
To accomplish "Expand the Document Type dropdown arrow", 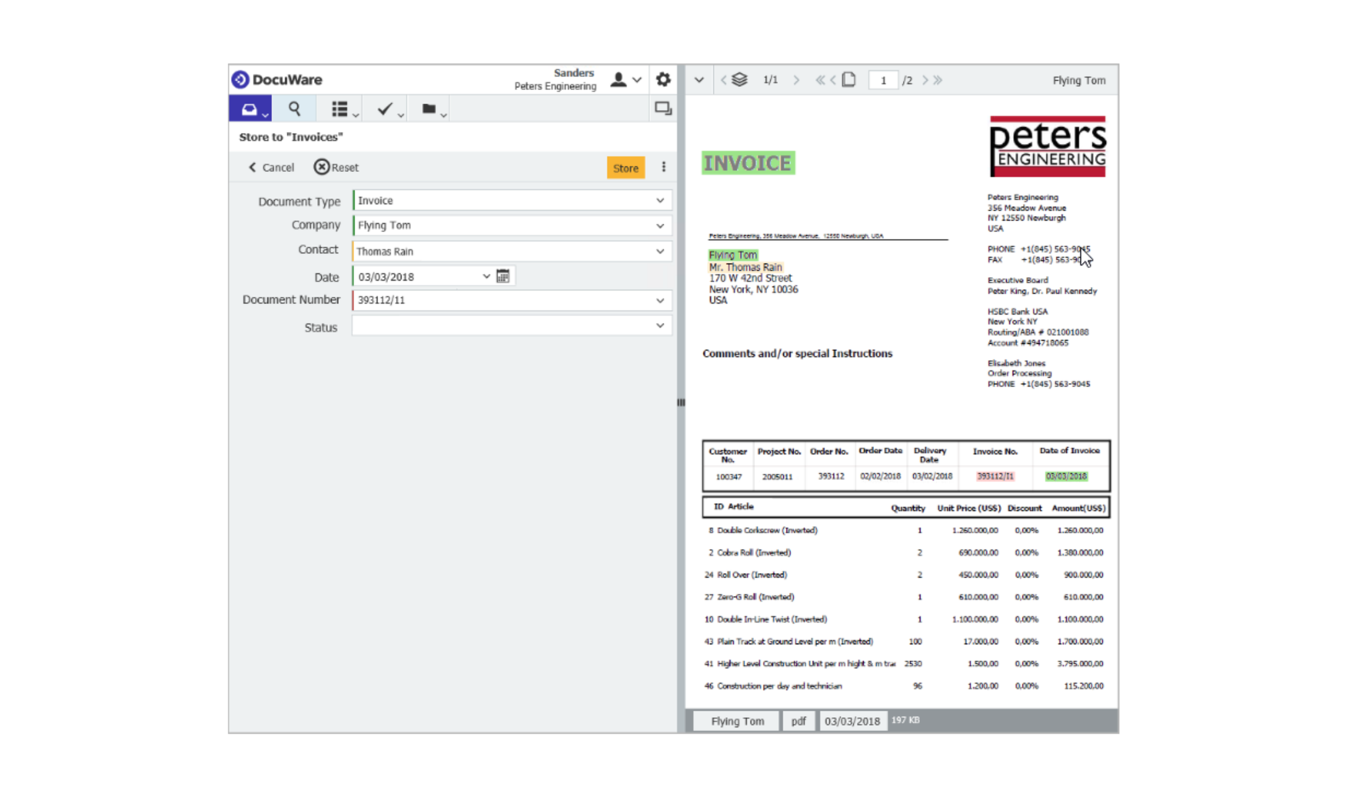I will [660, 200].
